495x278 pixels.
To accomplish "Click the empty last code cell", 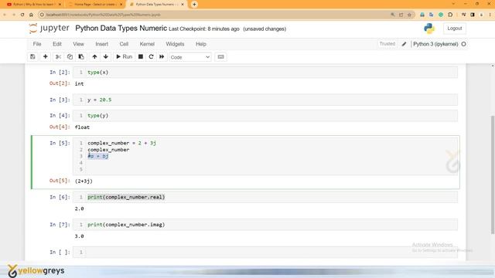I will pos(265,253).
